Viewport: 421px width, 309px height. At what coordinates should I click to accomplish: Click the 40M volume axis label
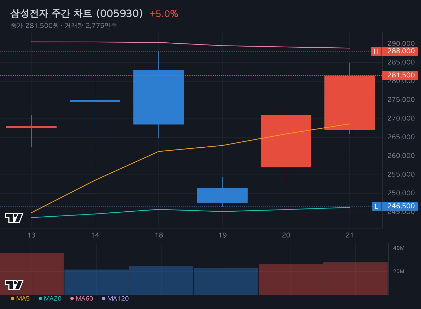tap(399, 248)
